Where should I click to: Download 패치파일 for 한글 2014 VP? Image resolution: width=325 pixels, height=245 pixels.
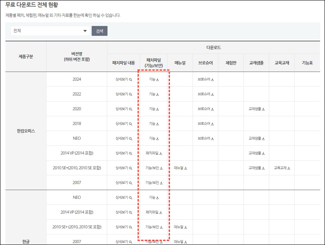tap(153, 212)
